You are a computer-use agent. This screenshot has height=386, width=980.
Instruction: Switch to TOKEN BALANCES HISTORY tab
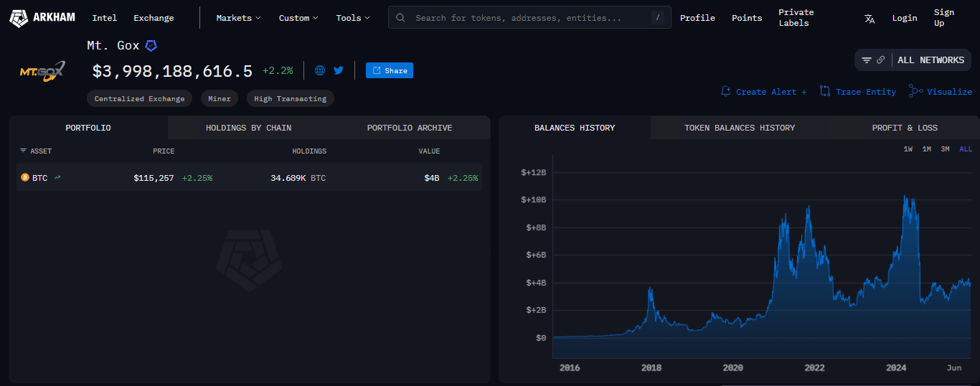pyautogui.click(x=740, y=128)
